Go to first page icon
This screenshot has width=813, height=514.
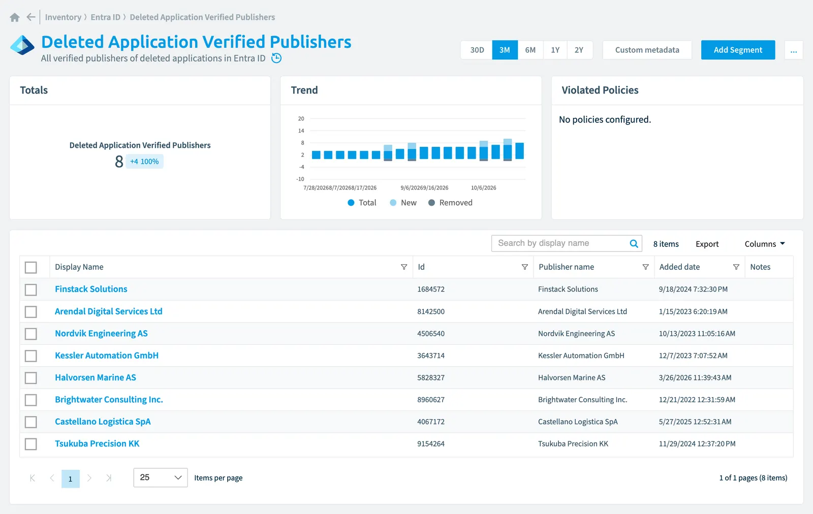click(x=33, y=478)
